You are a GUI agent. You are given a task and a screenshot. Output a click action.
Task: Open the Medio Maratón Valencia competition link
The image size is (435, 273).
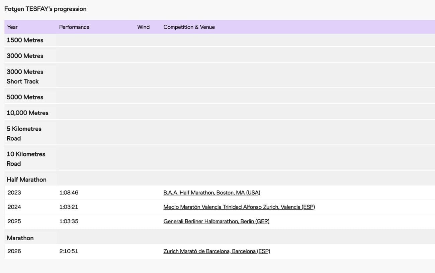pyautogui.click(x=239, y=207)
